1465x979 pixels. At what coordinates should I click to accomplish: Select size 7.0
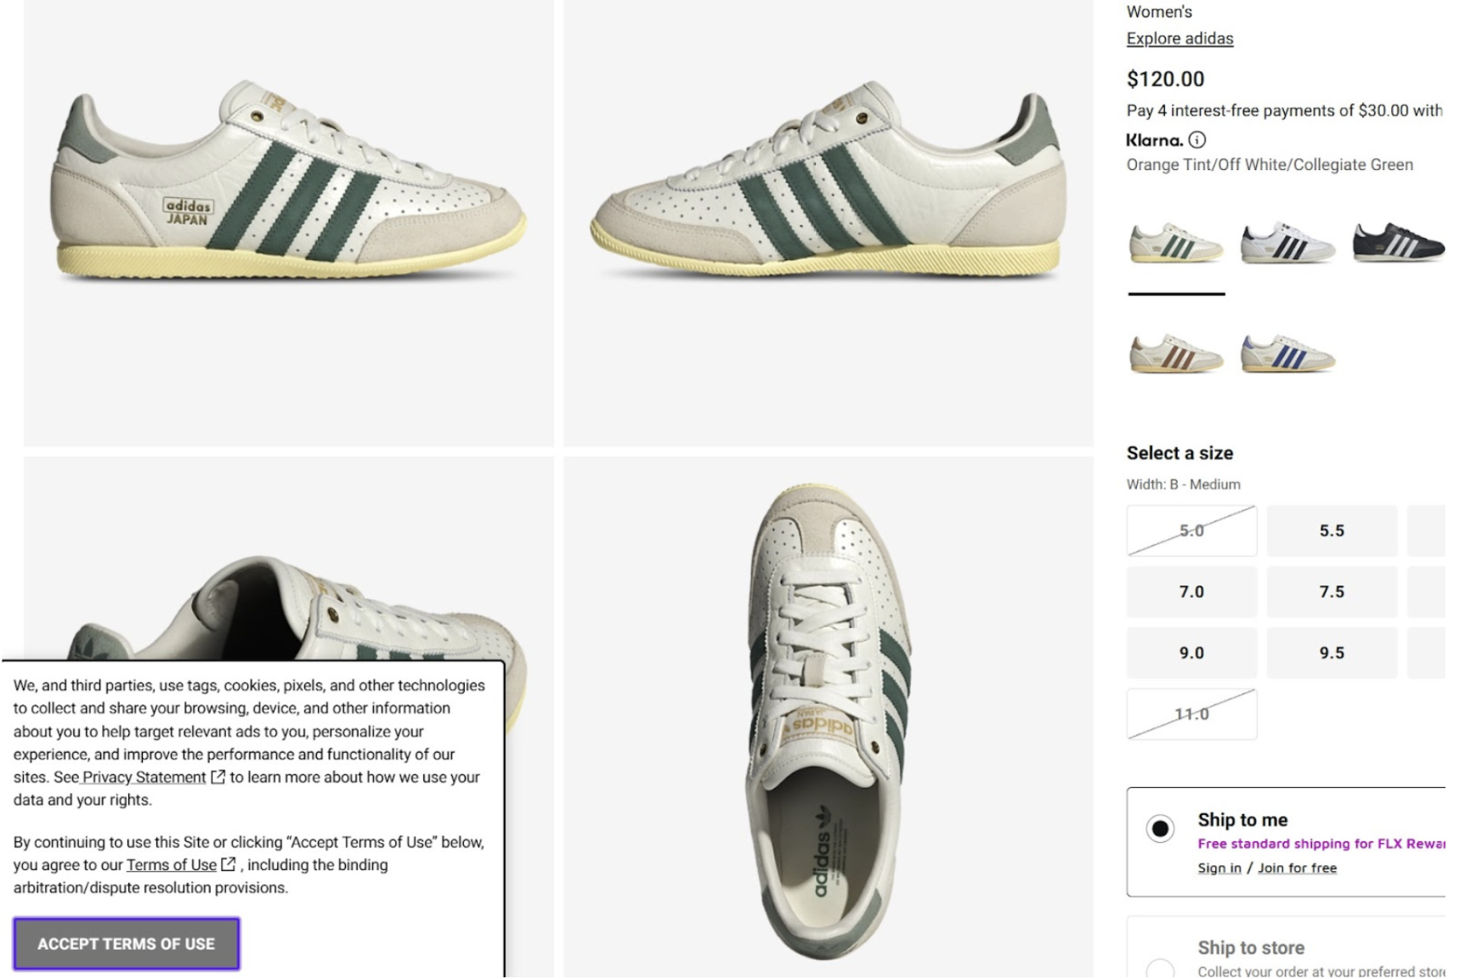click(x=1191, y=592)
